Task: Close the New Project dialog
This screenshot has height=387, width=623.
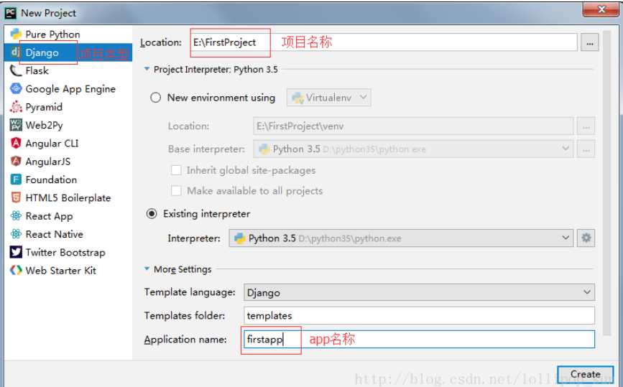Action: 601,9
